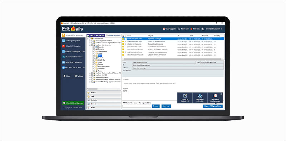Uncheck the Inbox folder checkbox
Image resolution: width=286 pixels, height=141 pixels.
pyautogui.click(x=94, y=56)
